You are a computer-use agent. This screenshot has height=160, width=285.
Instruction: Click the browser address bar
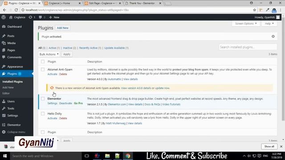tap(136, 10)
